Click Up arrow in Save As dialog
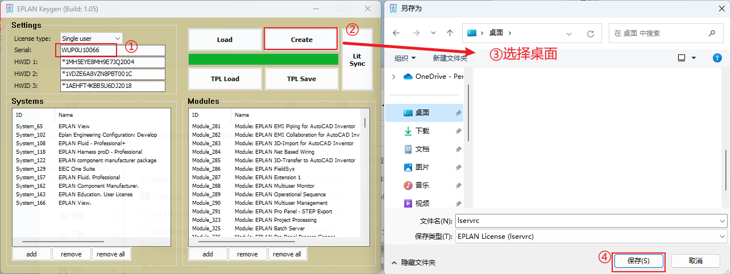731x274 pixels. (x=450, y=33)
